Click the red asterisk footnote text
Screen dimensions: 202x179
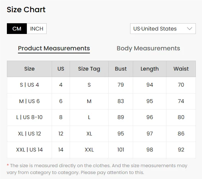pos(97,169)
